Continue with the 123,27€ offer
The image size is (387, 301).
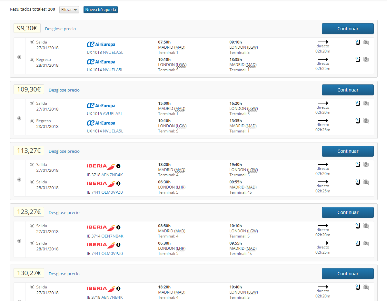[x=348, y=212]
